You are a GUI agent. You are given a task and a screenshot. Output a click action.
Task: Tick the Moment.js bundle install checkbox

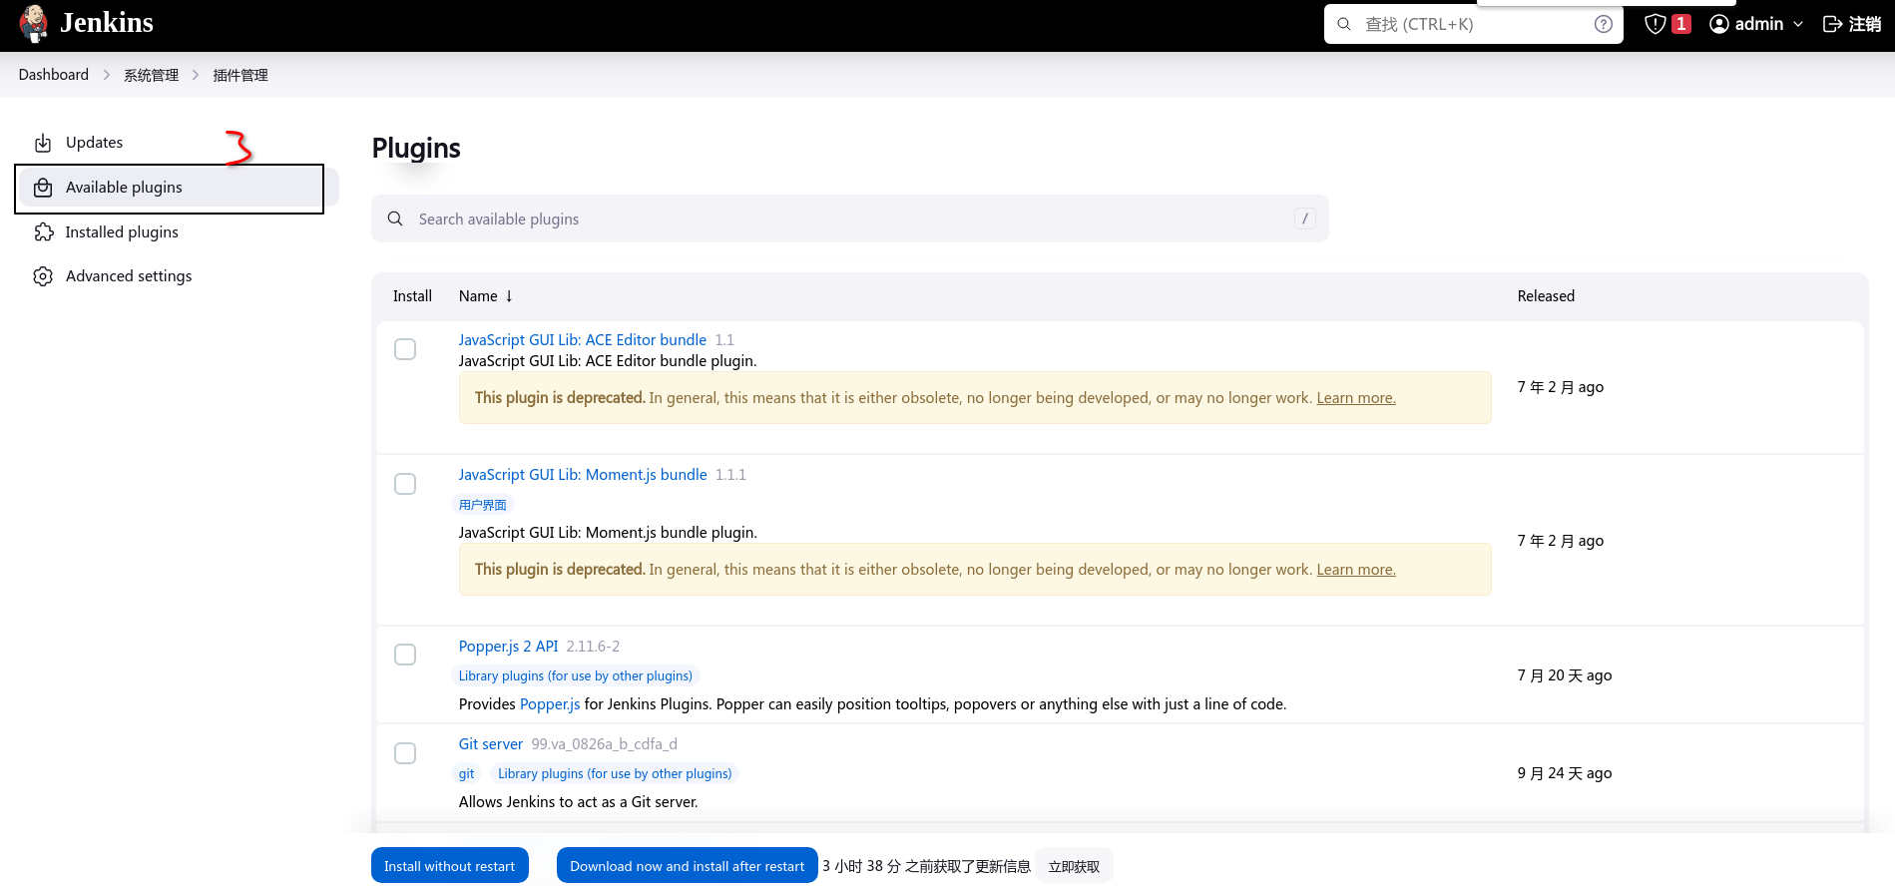point(405,484)
